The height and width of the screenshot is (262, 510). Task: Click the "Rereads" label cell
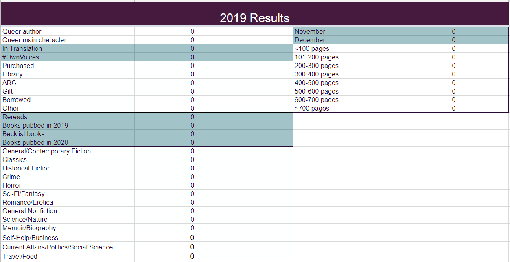(68, 117)
